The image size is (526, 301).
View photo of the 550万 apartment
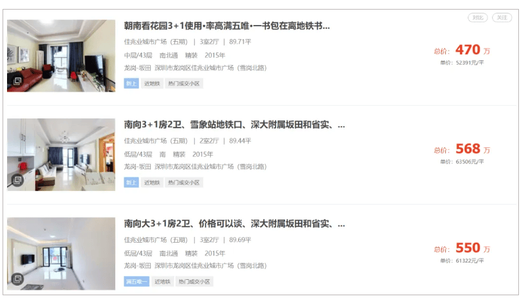pos(61,254)
